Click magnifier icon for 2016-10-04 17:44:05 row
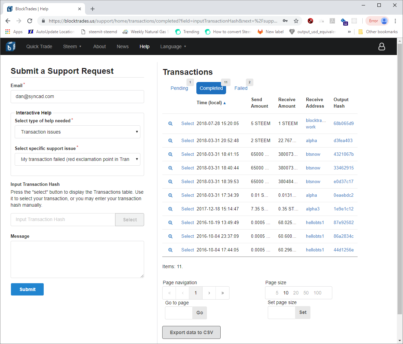 click(170, 250)
